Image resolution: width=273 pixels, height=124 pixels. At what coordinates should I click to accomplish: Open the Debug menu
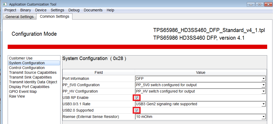(x=74, y=10)
